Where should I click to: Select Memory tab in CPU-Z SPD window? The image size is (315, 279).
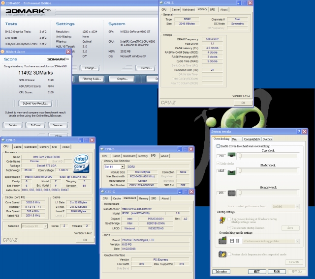click(143, 156)
